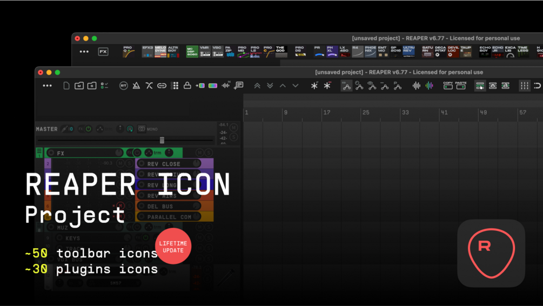Mute the master track with M button
The image size is (543, 306).
pos(234,128)
